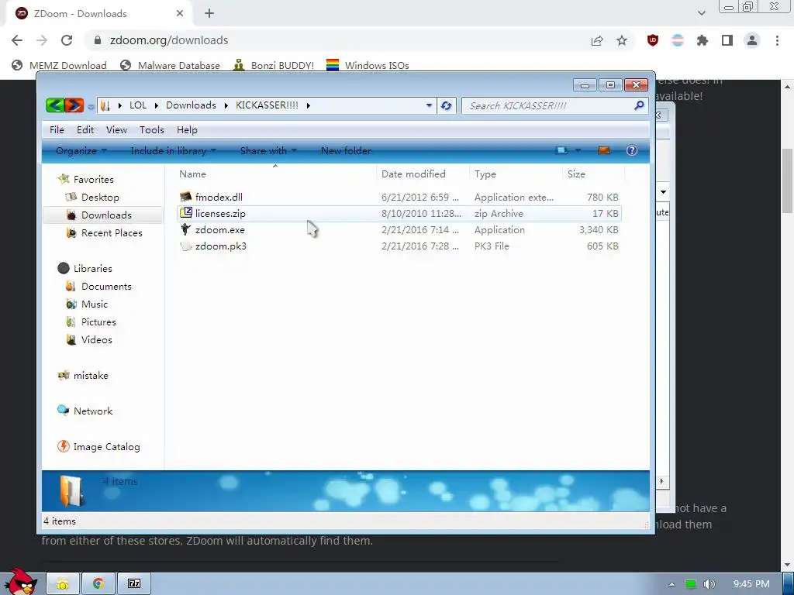Click KICKASSER!!!! in the address breadcrumb
This screenshot has width=794, height=595.
(x=267, y=105)
